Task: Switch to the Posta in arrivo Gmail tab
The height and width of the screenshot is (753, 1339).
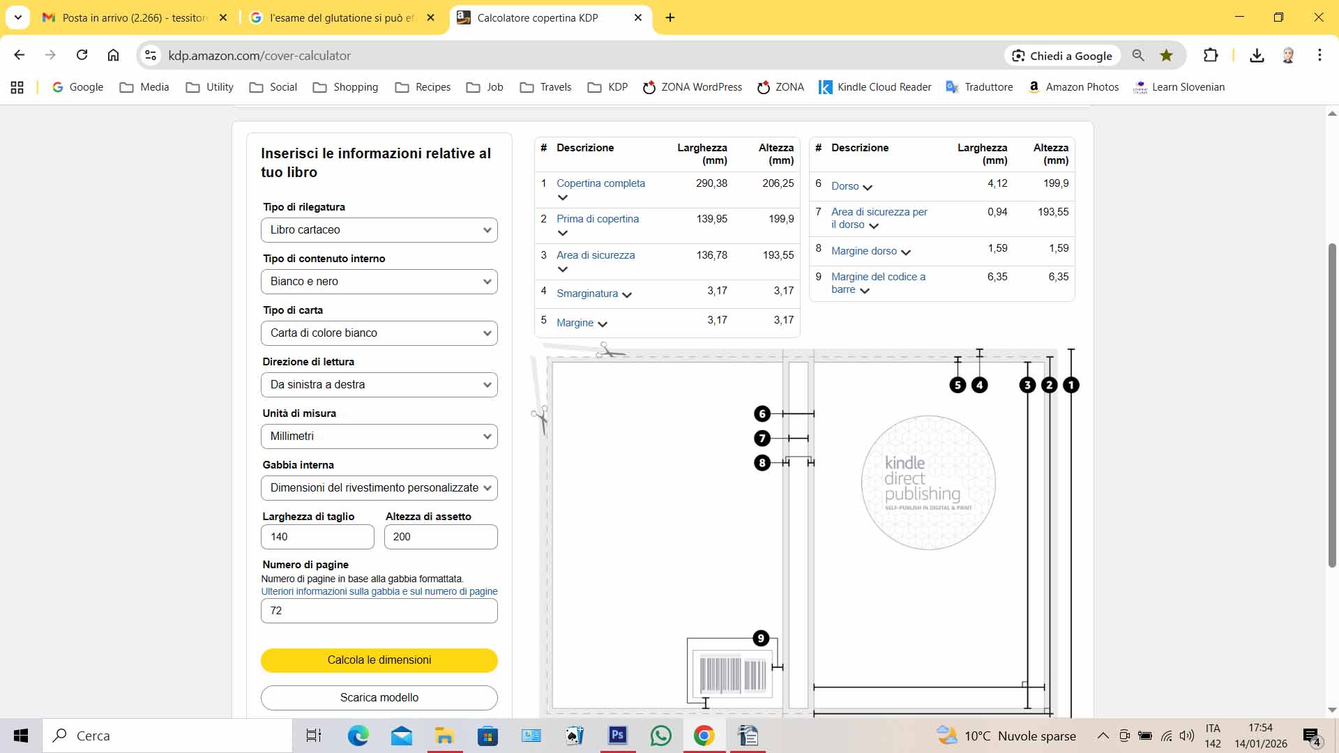Action: tap(134, 17)
